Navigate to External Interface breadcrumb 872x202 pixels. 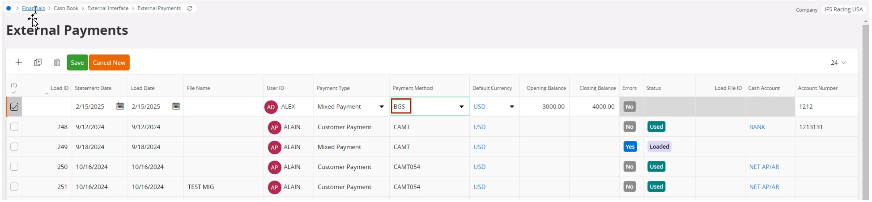coord(108,8)
